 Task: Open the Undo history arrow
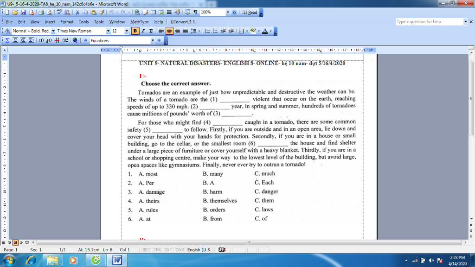click(x=117, y=13)
